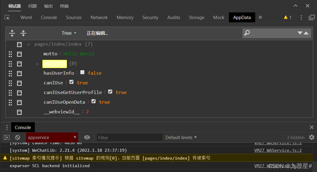Toggle live expression eye icon
Viewport: 317px width, 172px height.
(x=87, y=137)
